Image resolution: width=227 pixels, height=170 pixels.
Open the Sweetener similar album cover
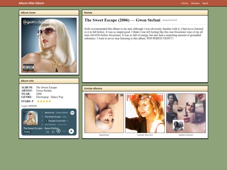pos(104,113)
